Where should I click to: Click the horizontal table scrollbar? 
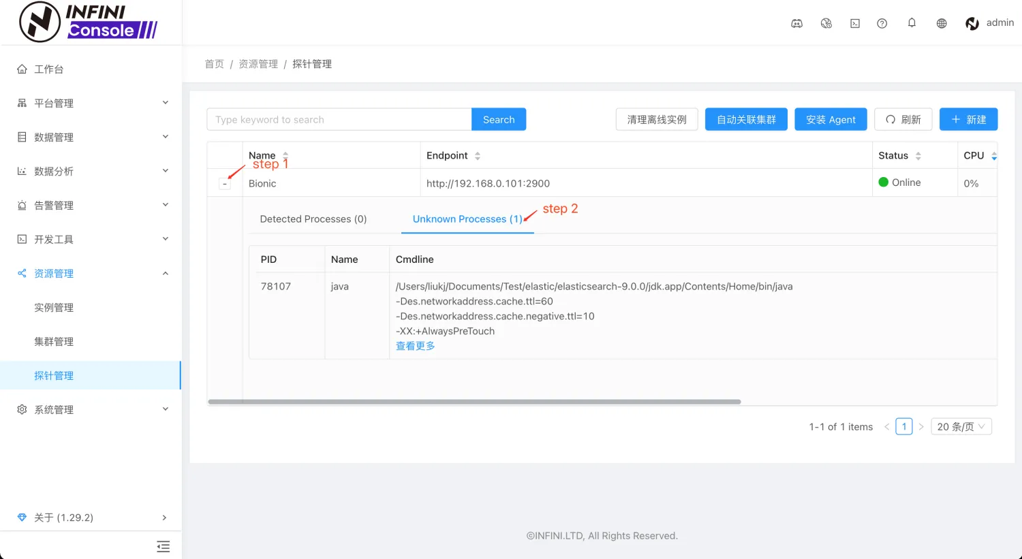pos(474,402)
